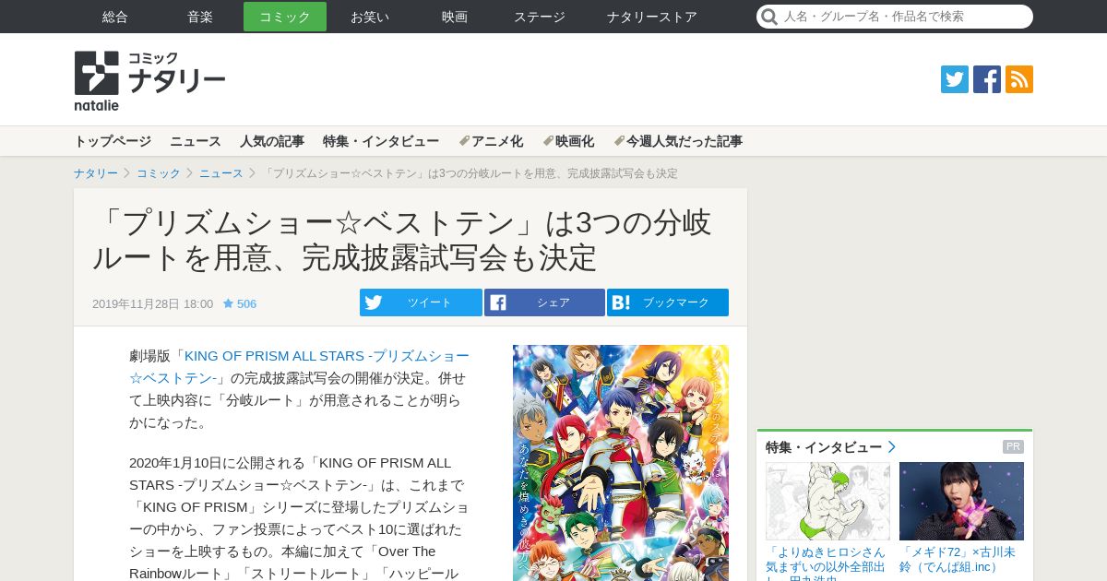
Task: Open the よりぬきヒロシさん manga thumbnail
Action: tap(827, 501)
